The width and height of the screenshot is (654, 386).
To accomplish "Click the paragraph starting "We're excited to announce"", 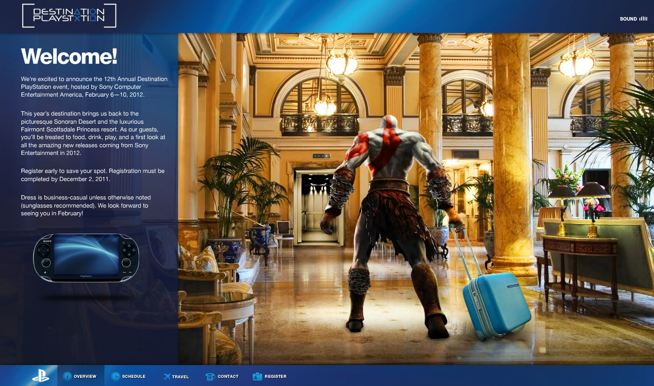I will click(94, 87).
